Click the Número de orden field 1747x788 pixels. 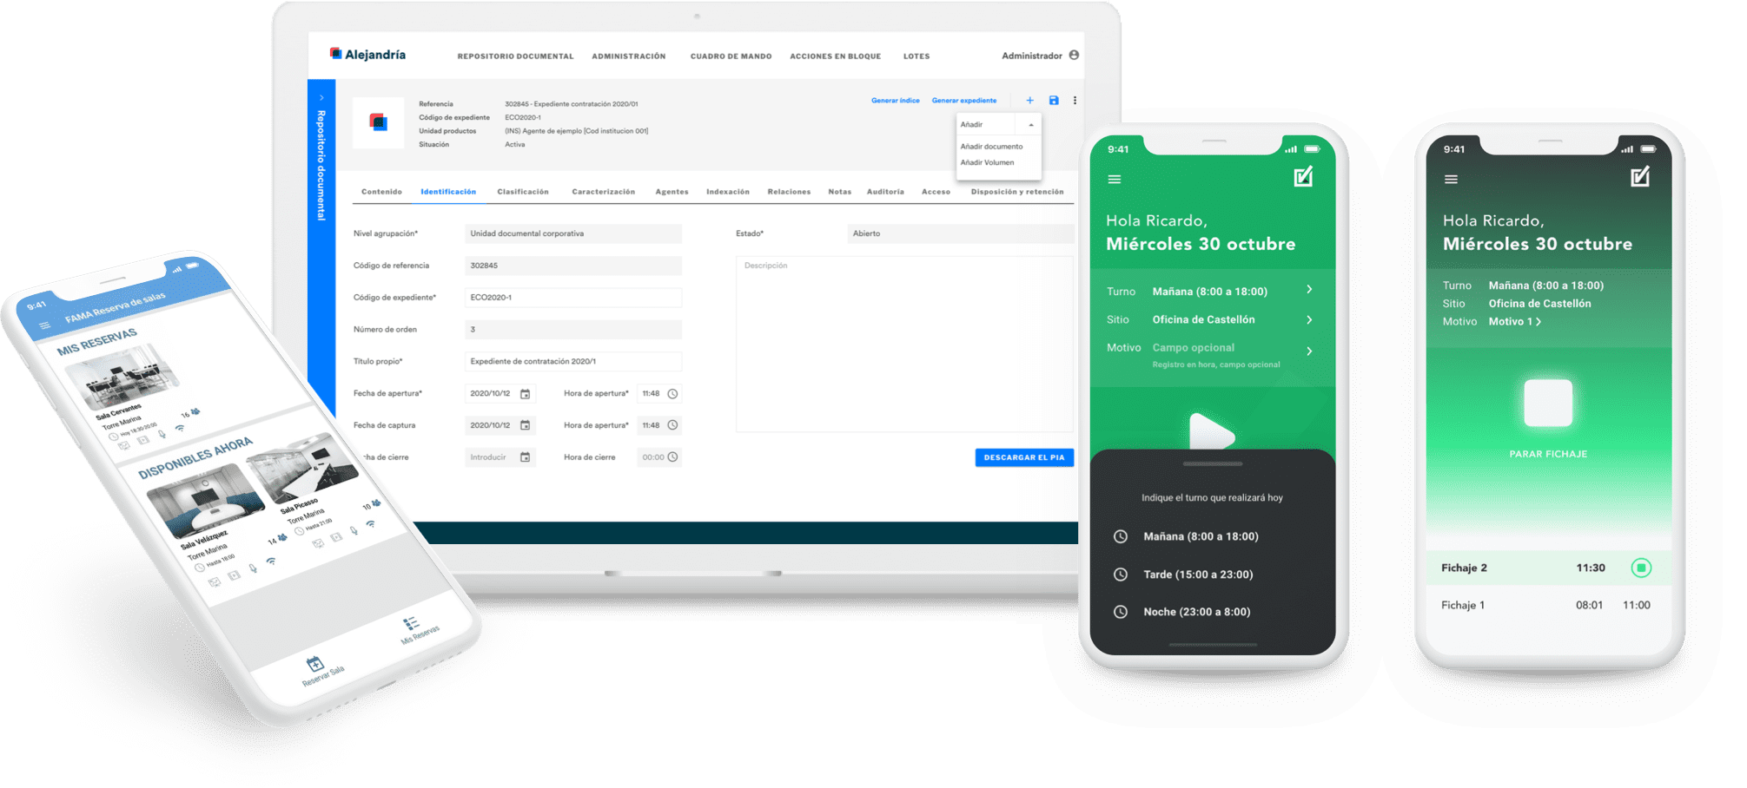coord(573,330)
